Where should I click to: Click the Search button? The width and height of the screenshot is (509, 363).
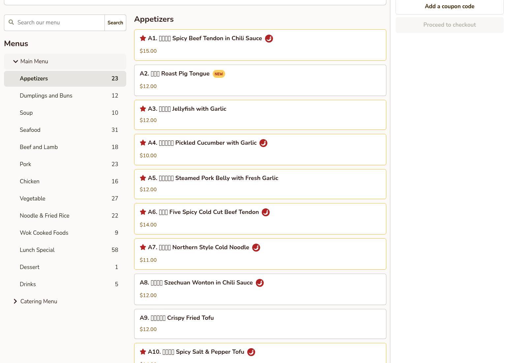(x=115, y=23)
